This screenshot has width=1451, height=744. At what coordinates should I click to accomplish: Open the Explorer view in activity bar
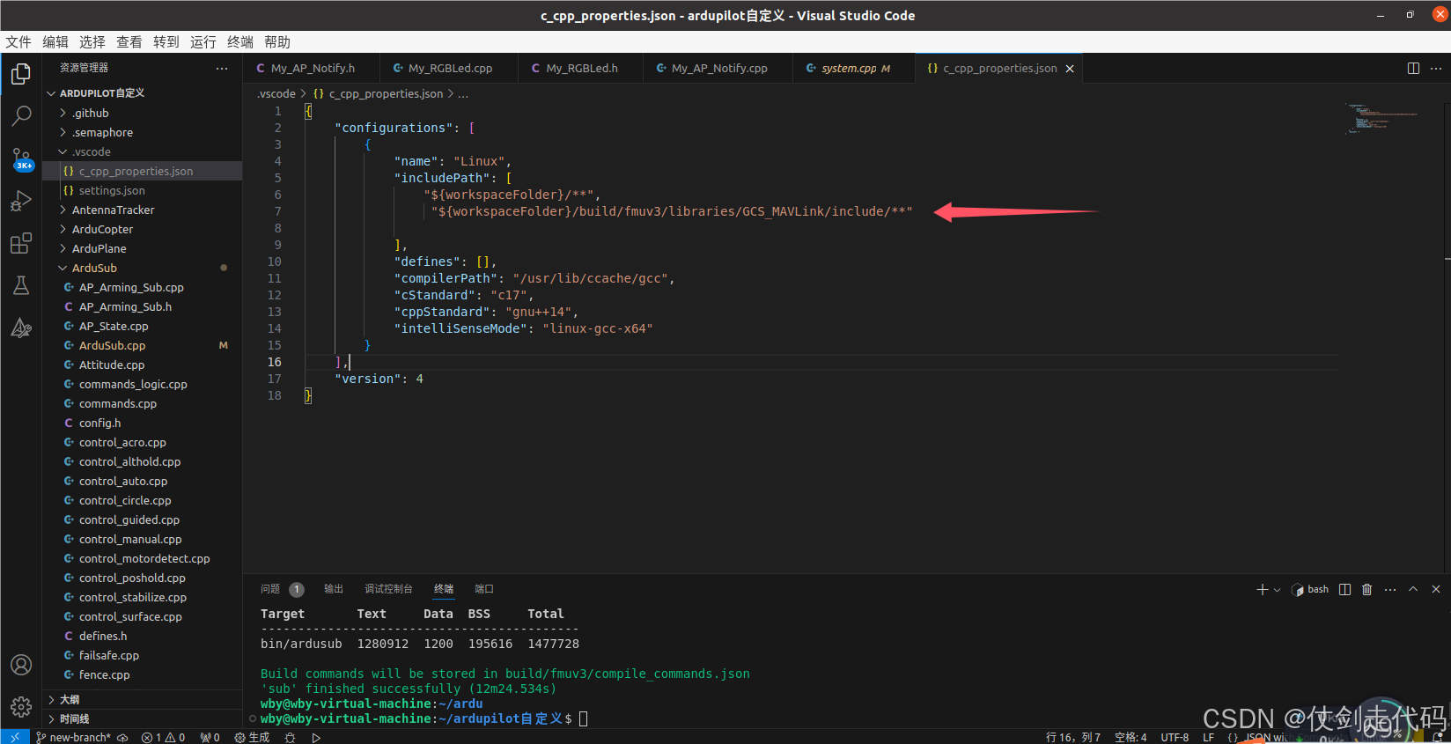coord(21,75)
